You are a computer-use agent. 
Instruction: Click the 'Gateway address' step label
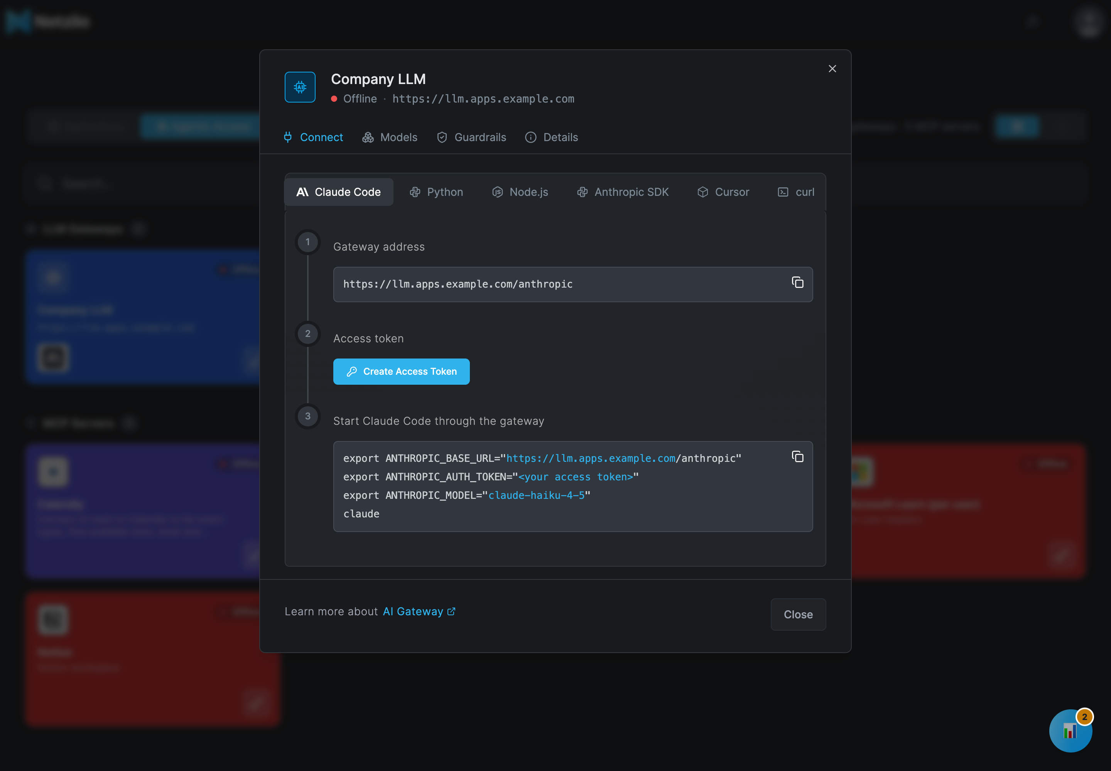pos(378,247)
